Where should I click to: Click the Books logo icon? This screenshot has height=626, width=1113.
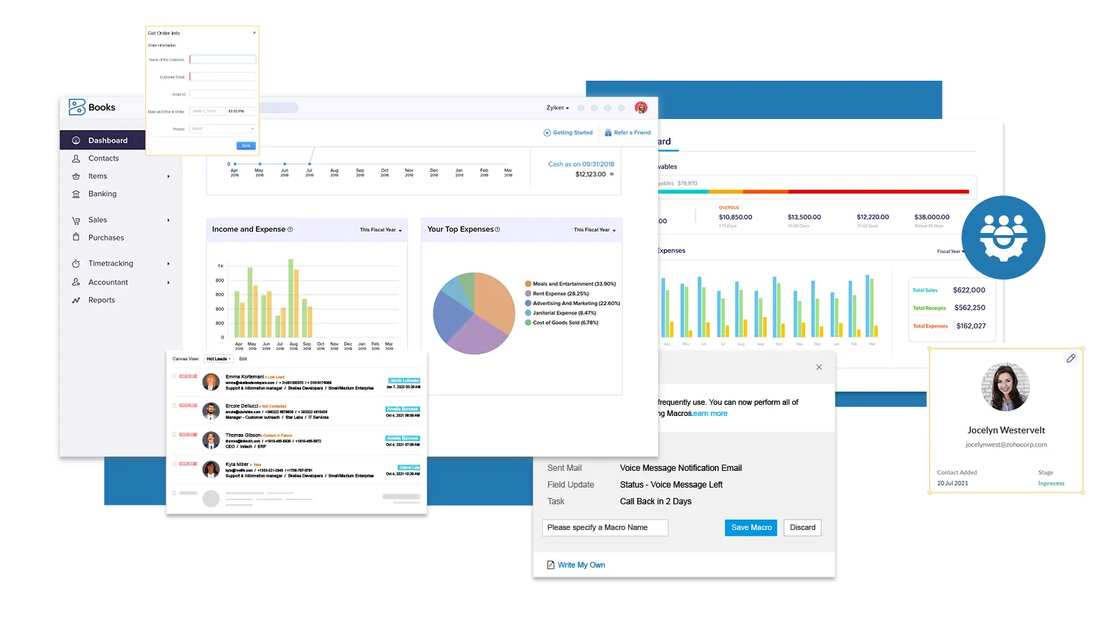[77, 107]
